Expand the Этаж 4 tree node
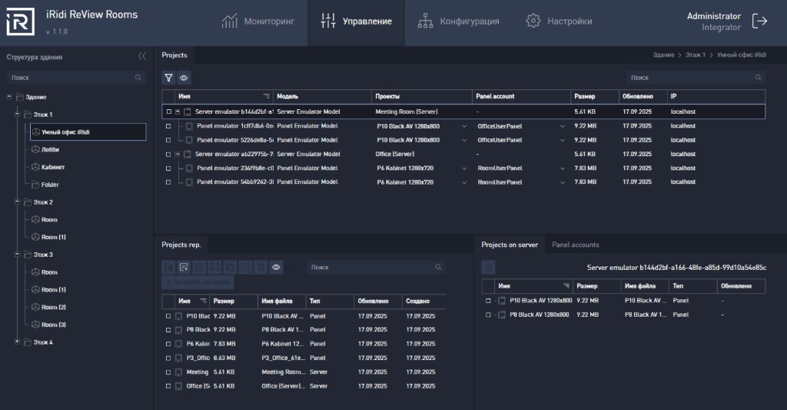This screenshot has height=410, width=787. [x=17, y=342]
